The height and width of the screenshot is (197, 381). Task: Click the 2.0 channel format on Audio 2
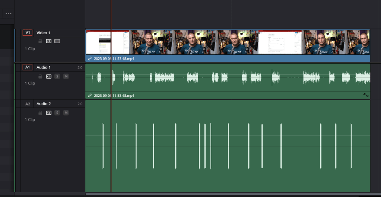click(80, 104)
